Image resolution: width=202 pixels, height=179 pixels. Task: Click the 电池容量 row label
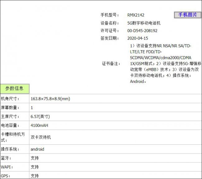[10, 125]
